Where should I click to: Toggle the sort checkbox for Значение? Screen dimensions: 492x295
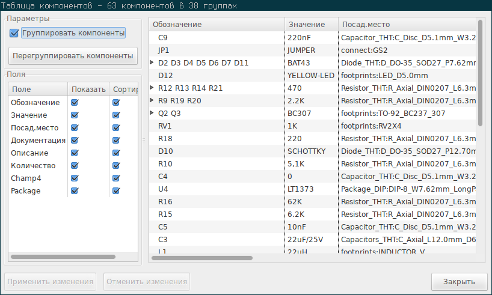tap(116, 115)
